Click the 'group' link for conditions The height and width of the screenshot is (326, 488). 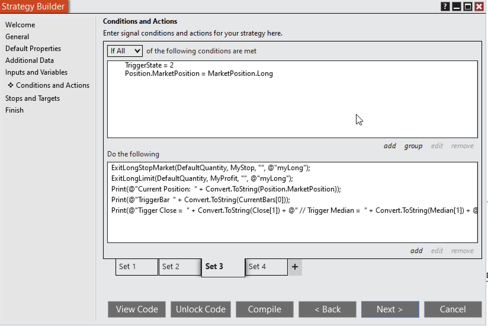tap(413, 146)
